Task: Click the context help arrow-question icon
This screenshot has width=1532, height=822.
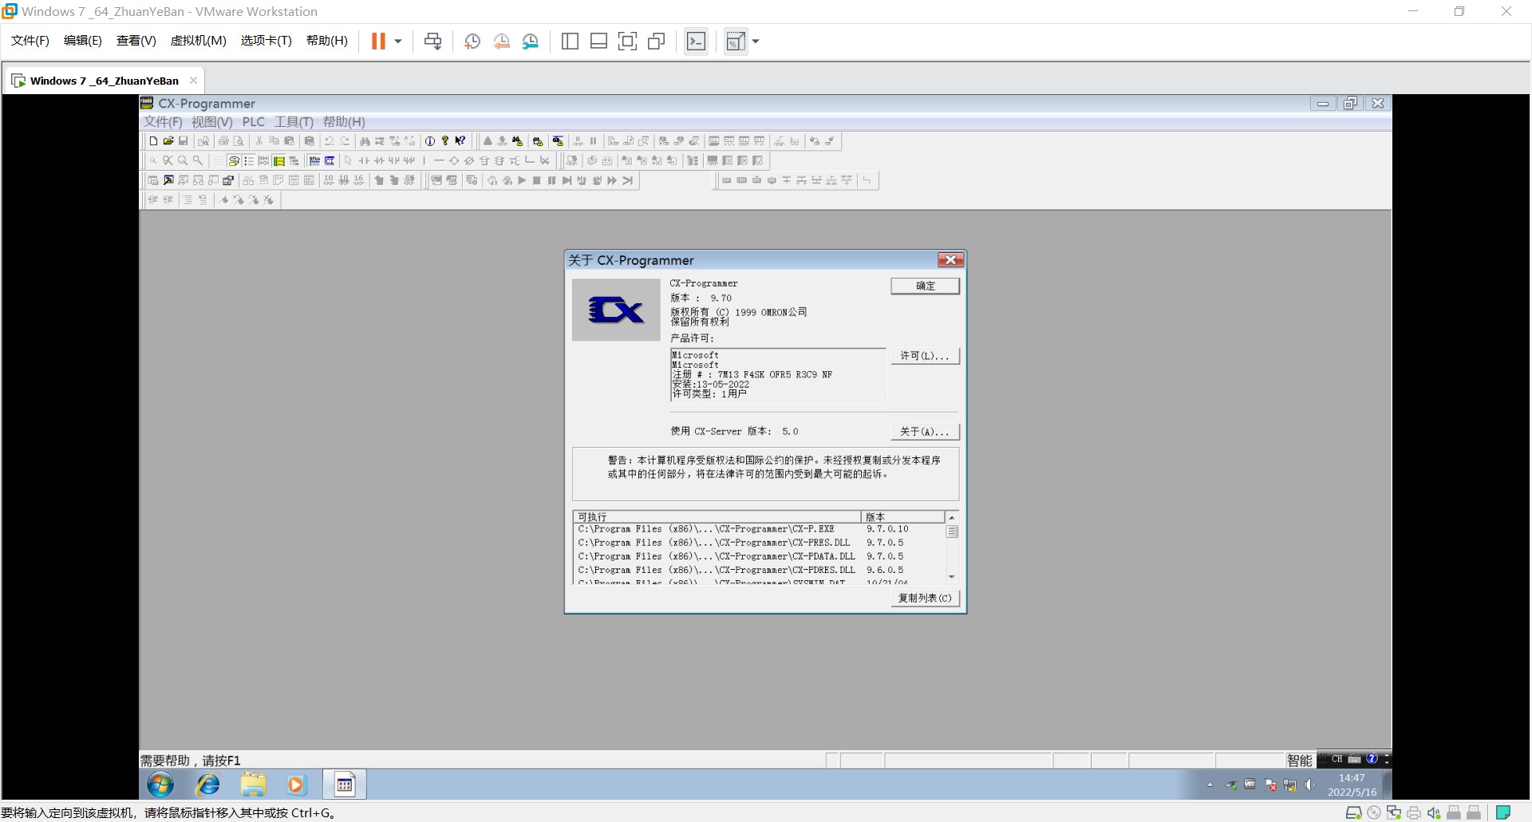Action: [460, 141]
